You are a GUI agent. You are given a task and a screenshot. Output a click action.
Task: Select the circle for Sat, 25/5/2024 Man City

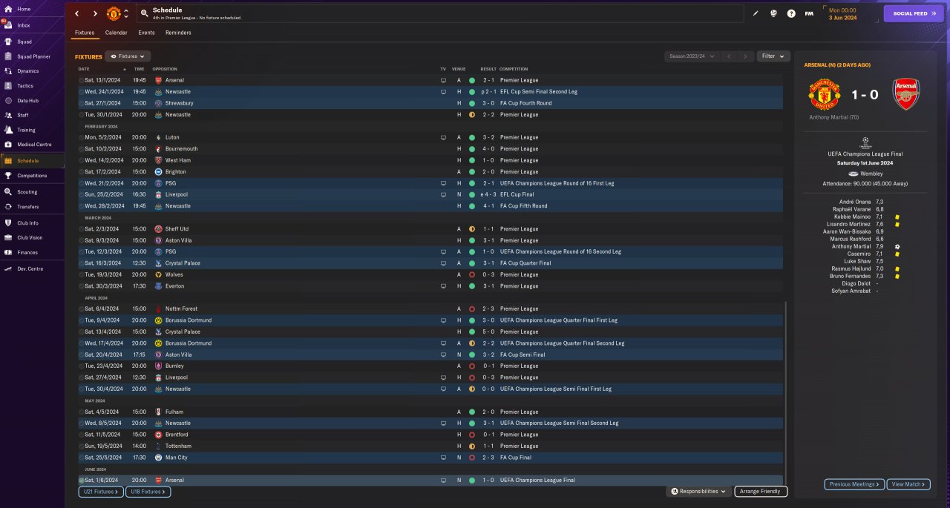point(82,458)
